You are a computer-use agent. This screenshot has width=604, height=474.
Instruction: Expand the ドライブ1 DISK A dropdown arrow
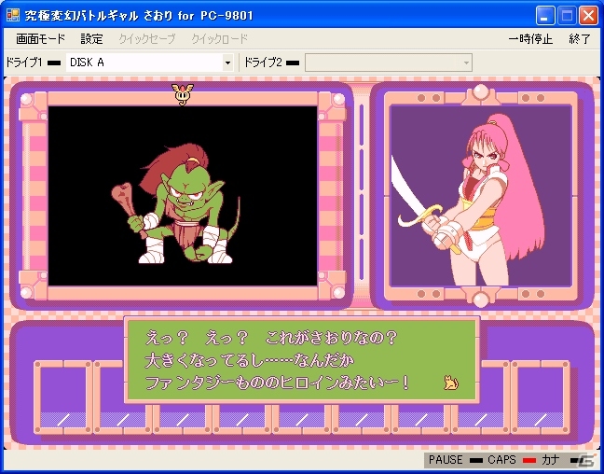tap(227, 63)
